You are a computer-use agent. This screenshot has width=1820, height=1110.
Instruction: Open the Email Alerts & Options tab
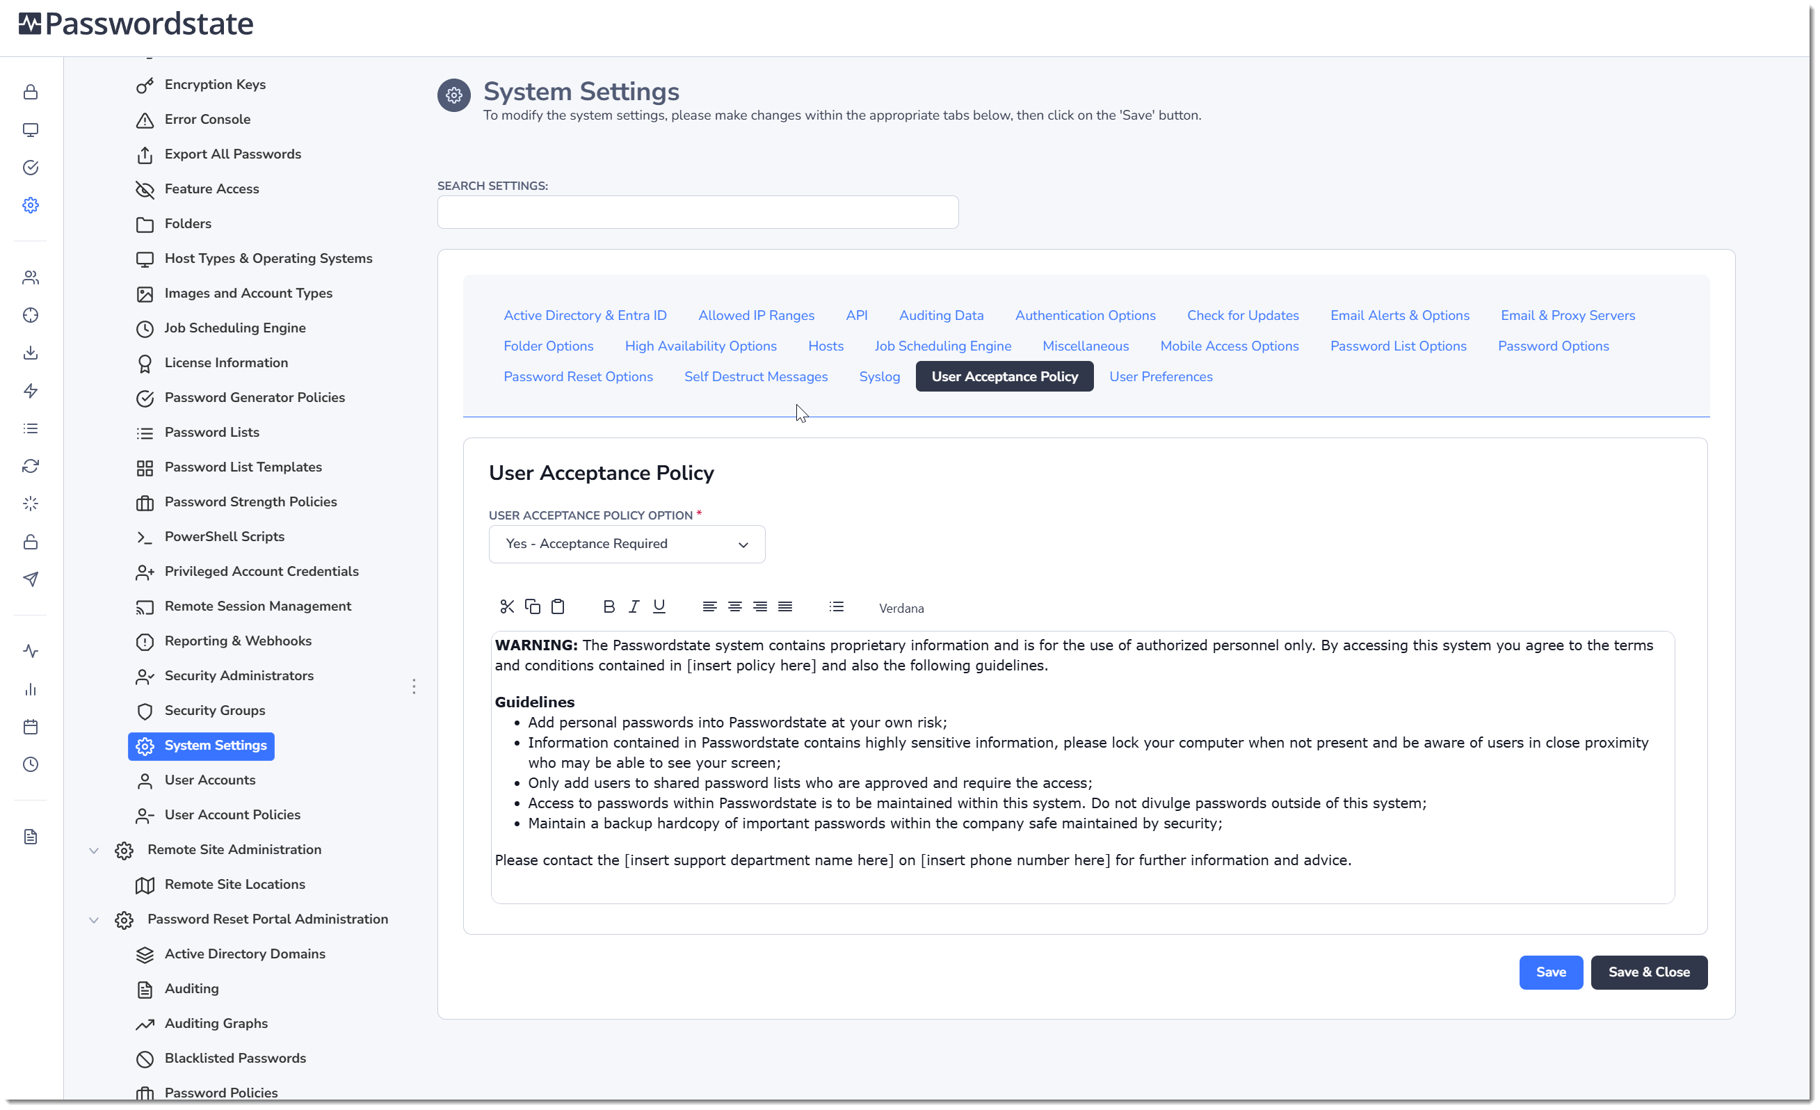(x=1400, y=315)
